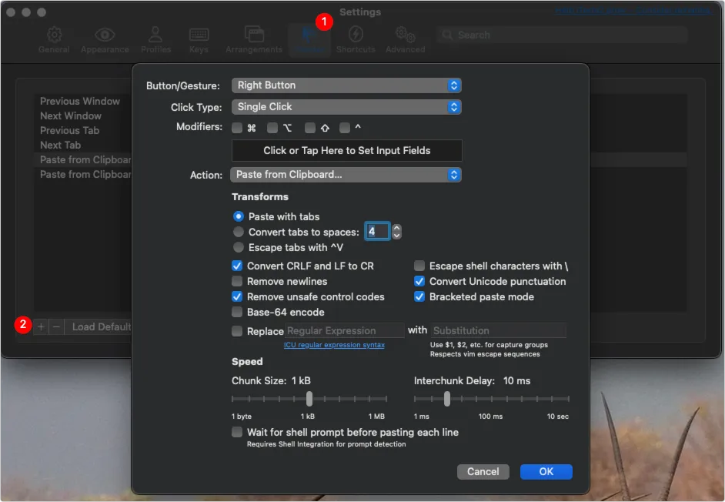
Task: Select the last Paste from Clipboard row
Action: [x=83, y=175]
